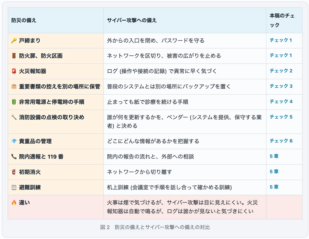Select the siren emoji beside 火災報知器

tap(14, 71)
